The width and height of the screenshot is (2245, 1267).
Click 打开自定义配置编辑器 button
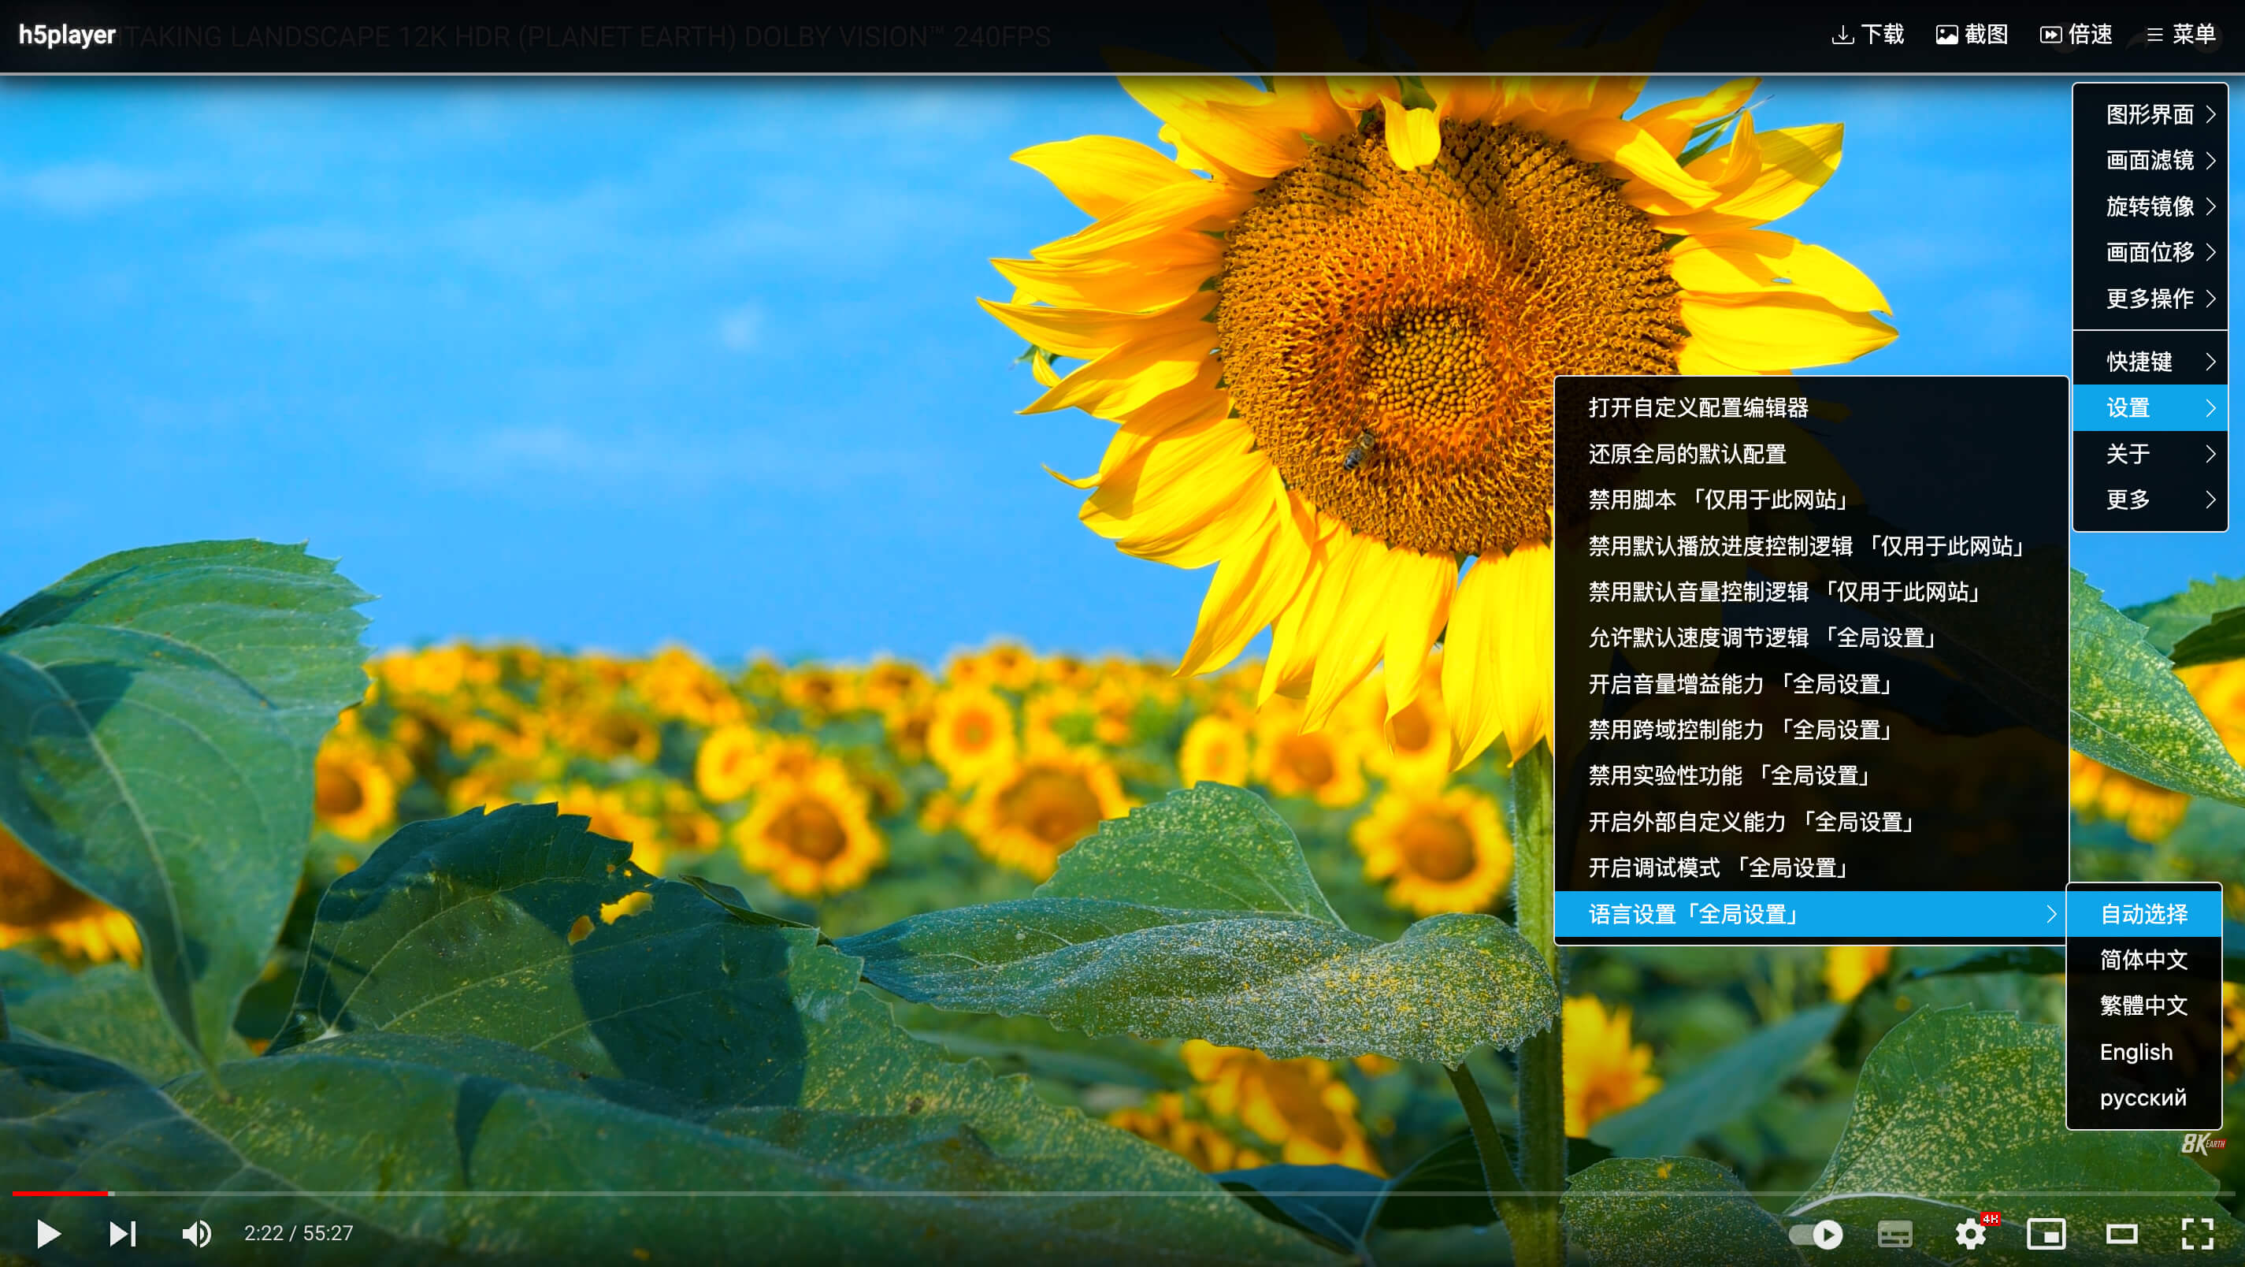click(1701, 407)
